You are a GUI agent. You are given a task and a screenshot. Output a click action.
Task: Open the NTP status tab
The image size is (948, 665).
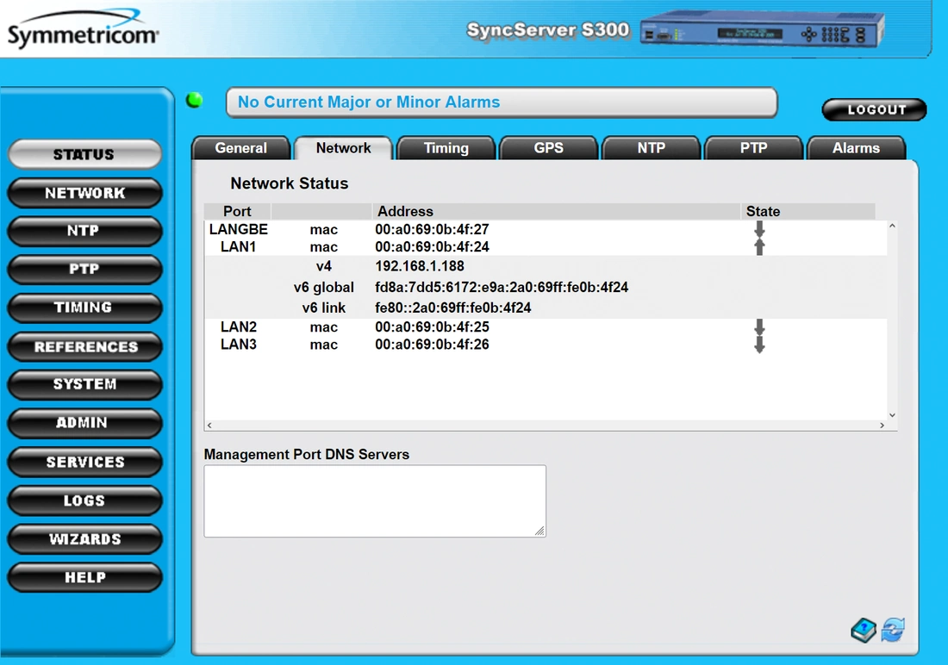[652, 148]
